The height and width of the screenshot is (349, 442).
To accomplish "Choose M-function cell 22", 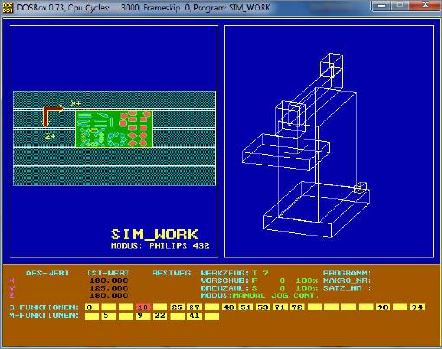I will coord(160,316).
